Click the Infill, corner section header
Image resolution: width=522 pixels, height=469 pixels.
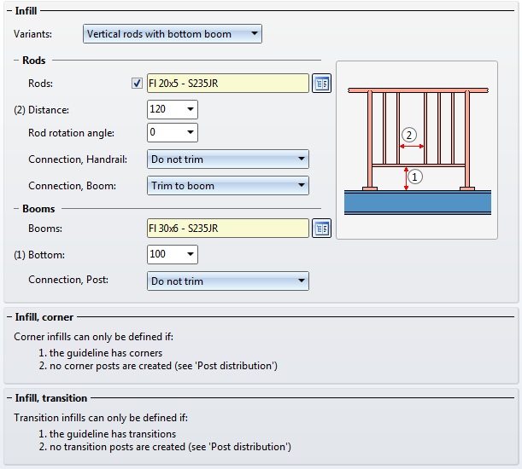pyautogui.click(x=44, y=317)
